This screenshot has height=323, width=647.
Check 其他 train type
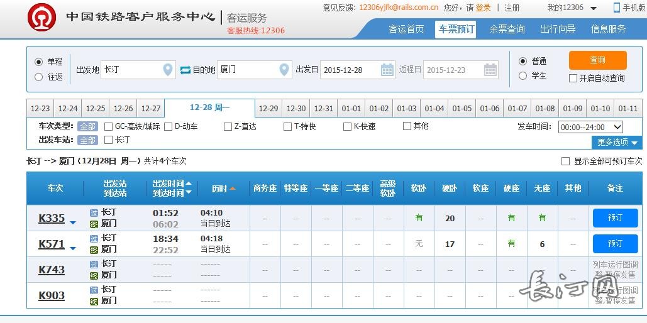tap(407, 126)
